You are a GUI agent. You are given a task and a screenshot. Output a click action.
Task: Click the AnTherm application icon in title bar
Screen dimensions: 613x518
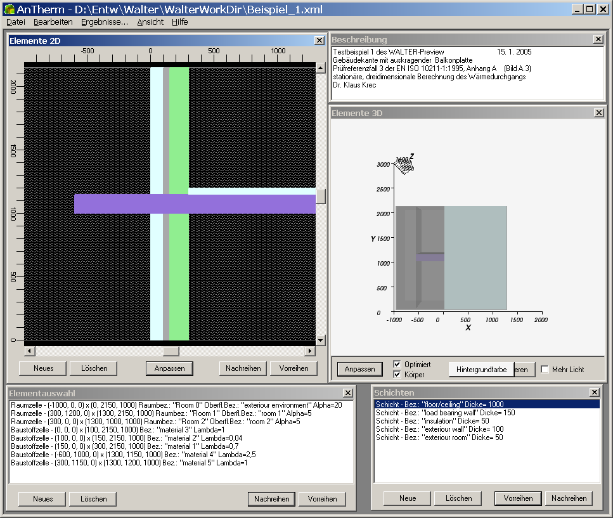9,10
